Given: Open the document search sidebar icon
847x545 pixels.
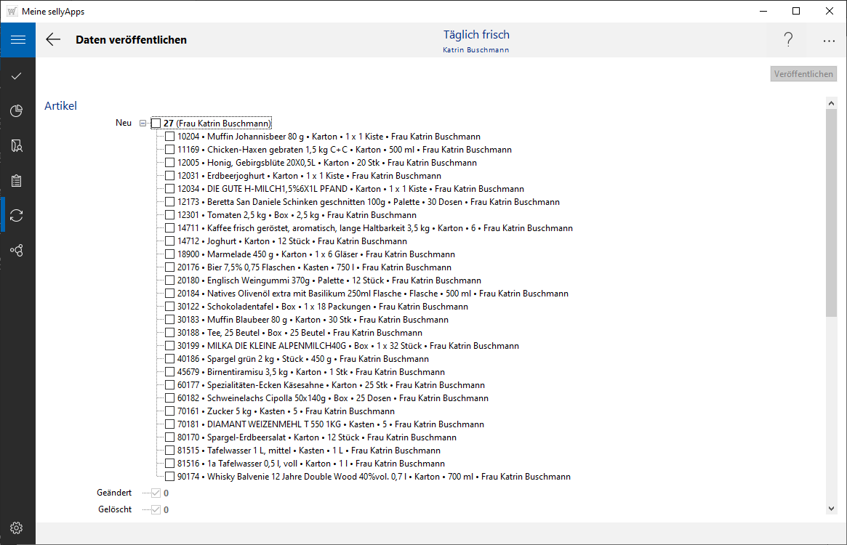Looking at the screenshot, I should (x=17, y=145).
